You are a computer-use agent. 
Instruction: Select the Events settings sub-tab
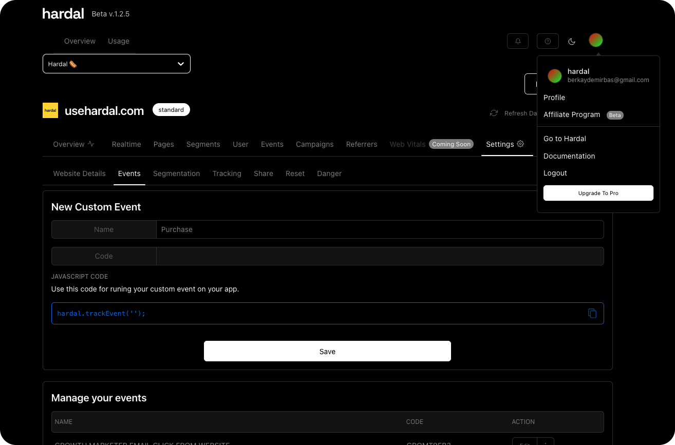129,173
